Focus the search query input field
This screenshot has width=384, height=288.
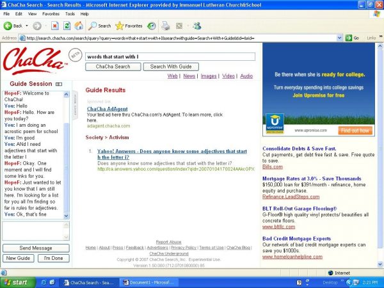(170, 57)
